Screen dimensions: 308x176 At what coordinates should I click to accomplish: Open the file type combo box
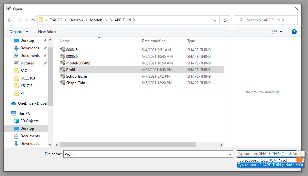coord(270,154)
